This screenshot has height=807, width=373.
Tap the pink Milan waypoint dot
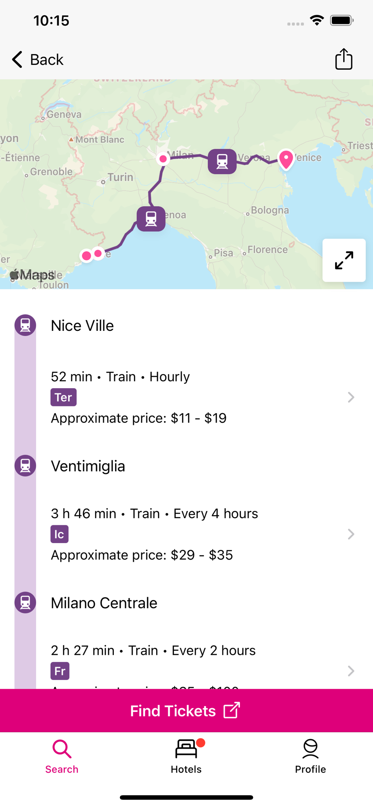163,159
